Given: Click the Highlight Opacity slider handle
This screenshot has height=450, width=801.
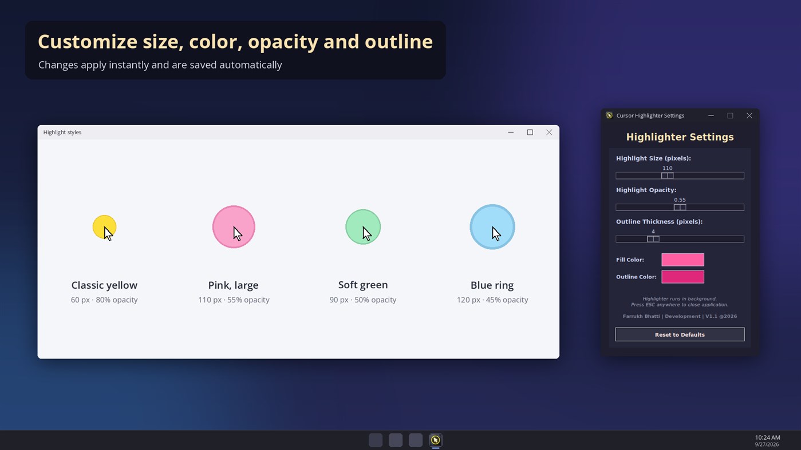Looking at the screenshot, I should (x=680, y=207).
